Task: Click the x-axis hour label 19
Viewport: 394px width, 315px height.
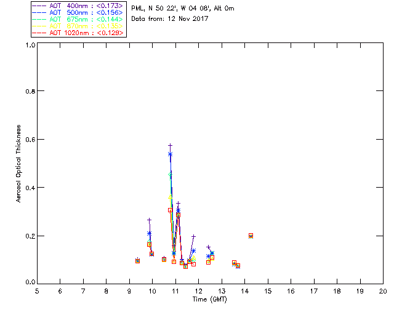Action: [360, 291]
